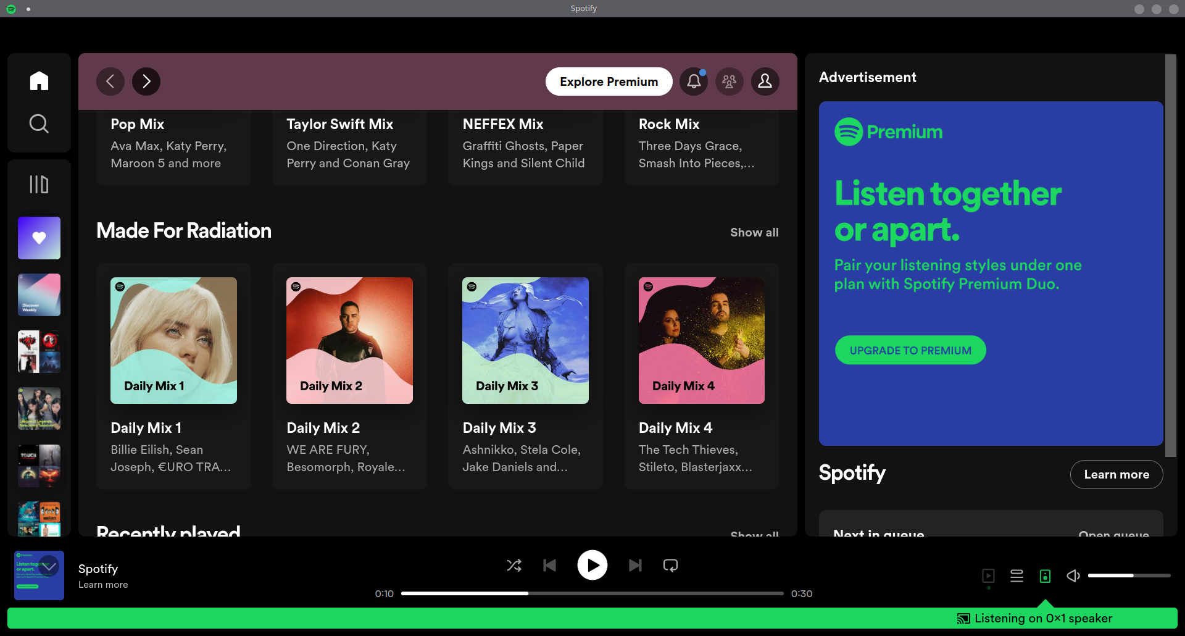The width and height of the screenshot is (1185, 636).
Task: Open Daily Mix 2 cover art
Action: pyautogui.click(x=349, y=340)
